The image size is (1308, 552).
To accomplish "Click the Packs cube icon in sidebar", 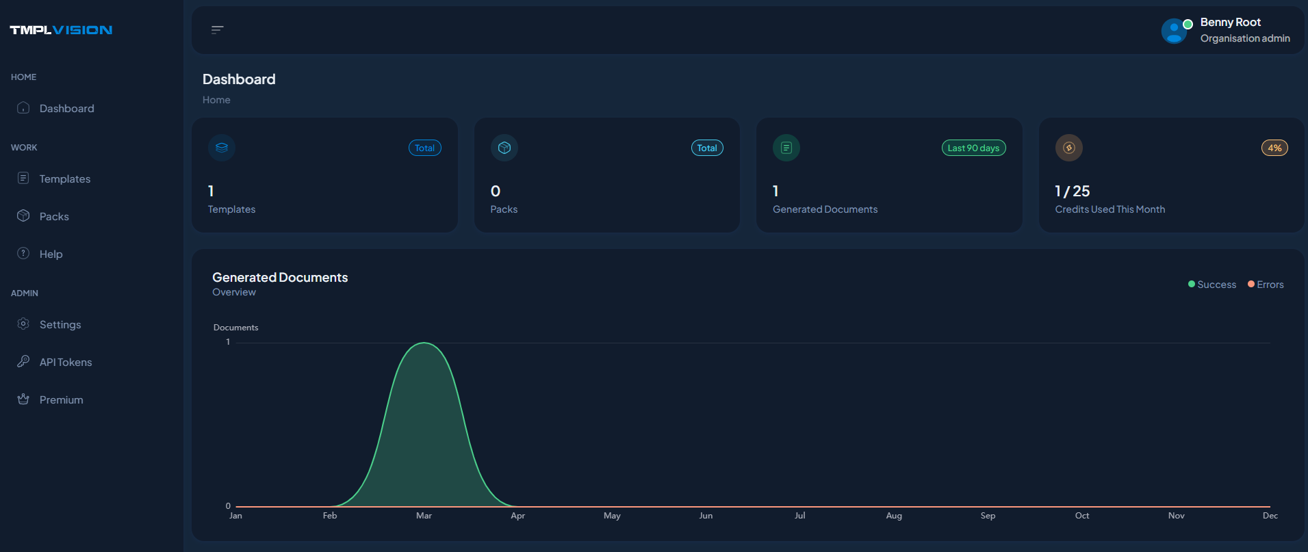I will (x=23, y=216).
